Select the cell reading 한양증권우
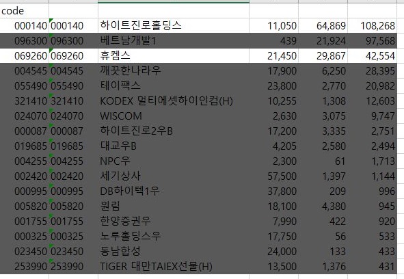 pos(174,221)
